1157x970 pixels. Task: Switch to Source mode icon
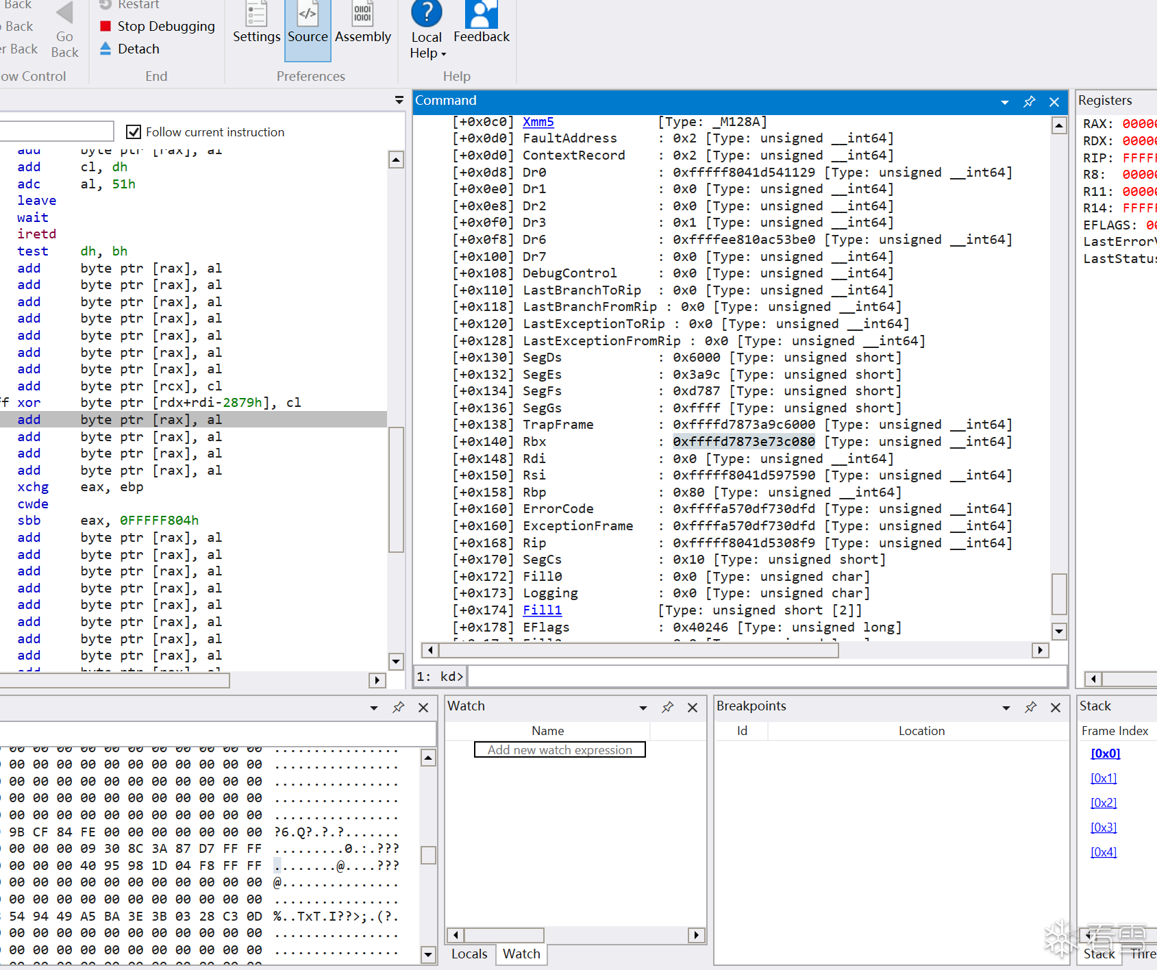click(x=308, y=14)
